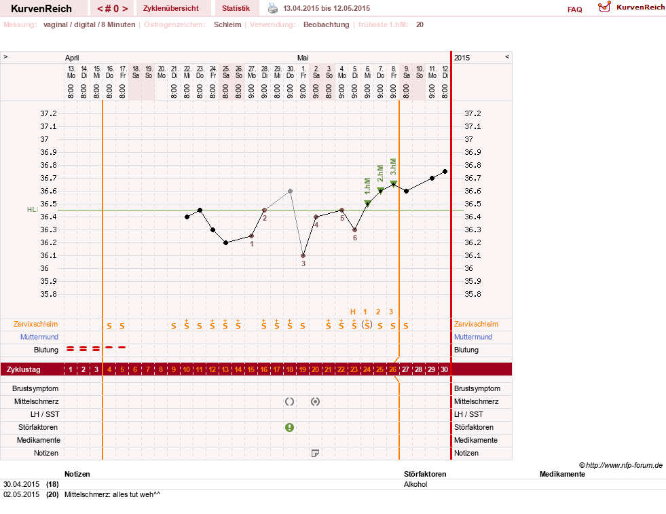
Task: Select cycle day 1 in Zyklustag row
Action: coord(71,369)
